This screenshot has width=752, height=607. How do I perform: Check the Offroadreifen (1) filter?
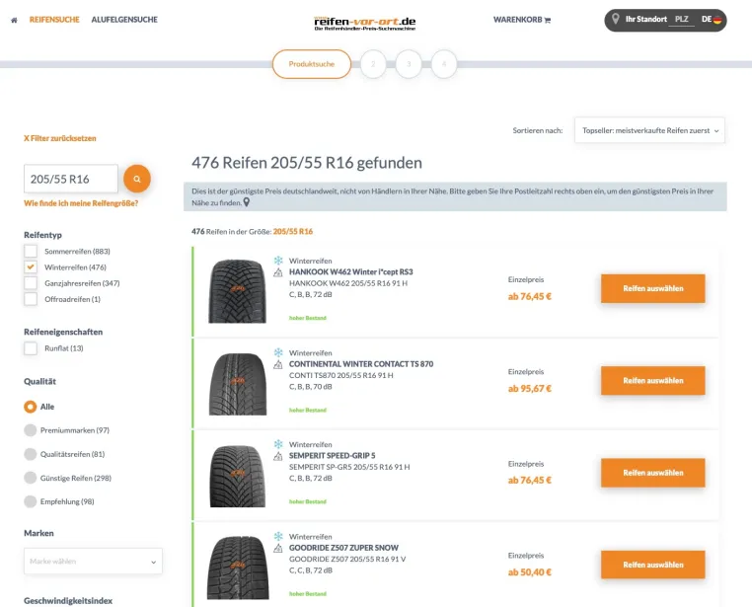[x=31, y=299]
